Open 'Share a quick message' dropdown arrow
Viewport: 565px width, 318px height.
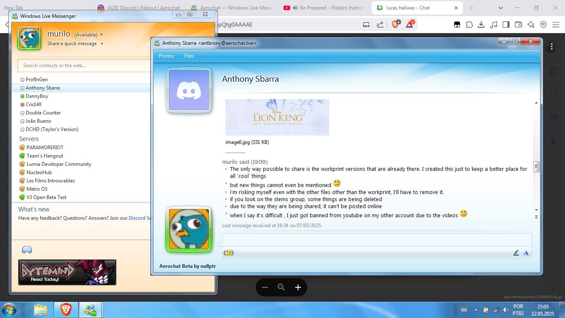tap(102, 44)
